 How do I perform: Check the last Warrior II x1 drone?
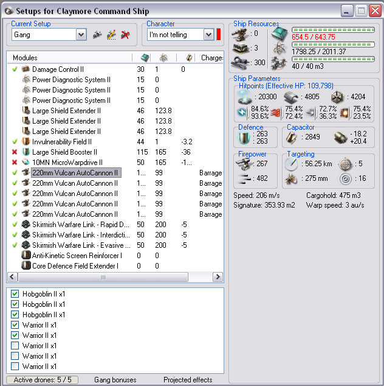point(15,366)
